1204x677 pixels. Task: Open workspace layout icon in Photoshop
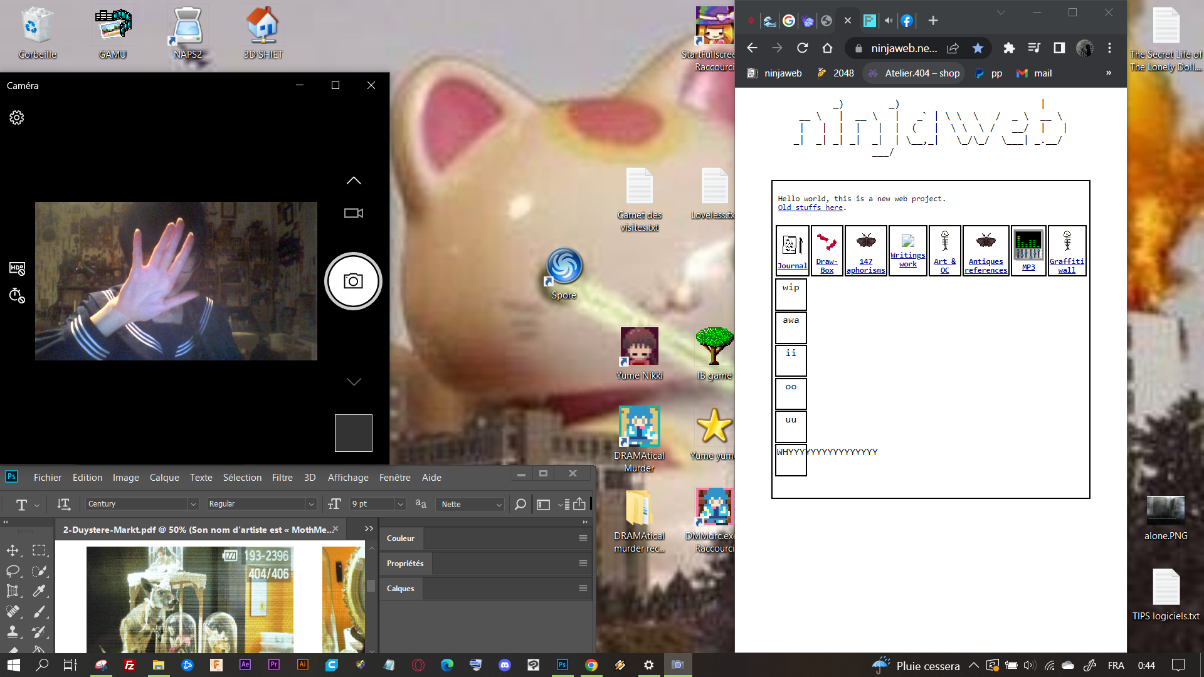(x=544, y=504)
